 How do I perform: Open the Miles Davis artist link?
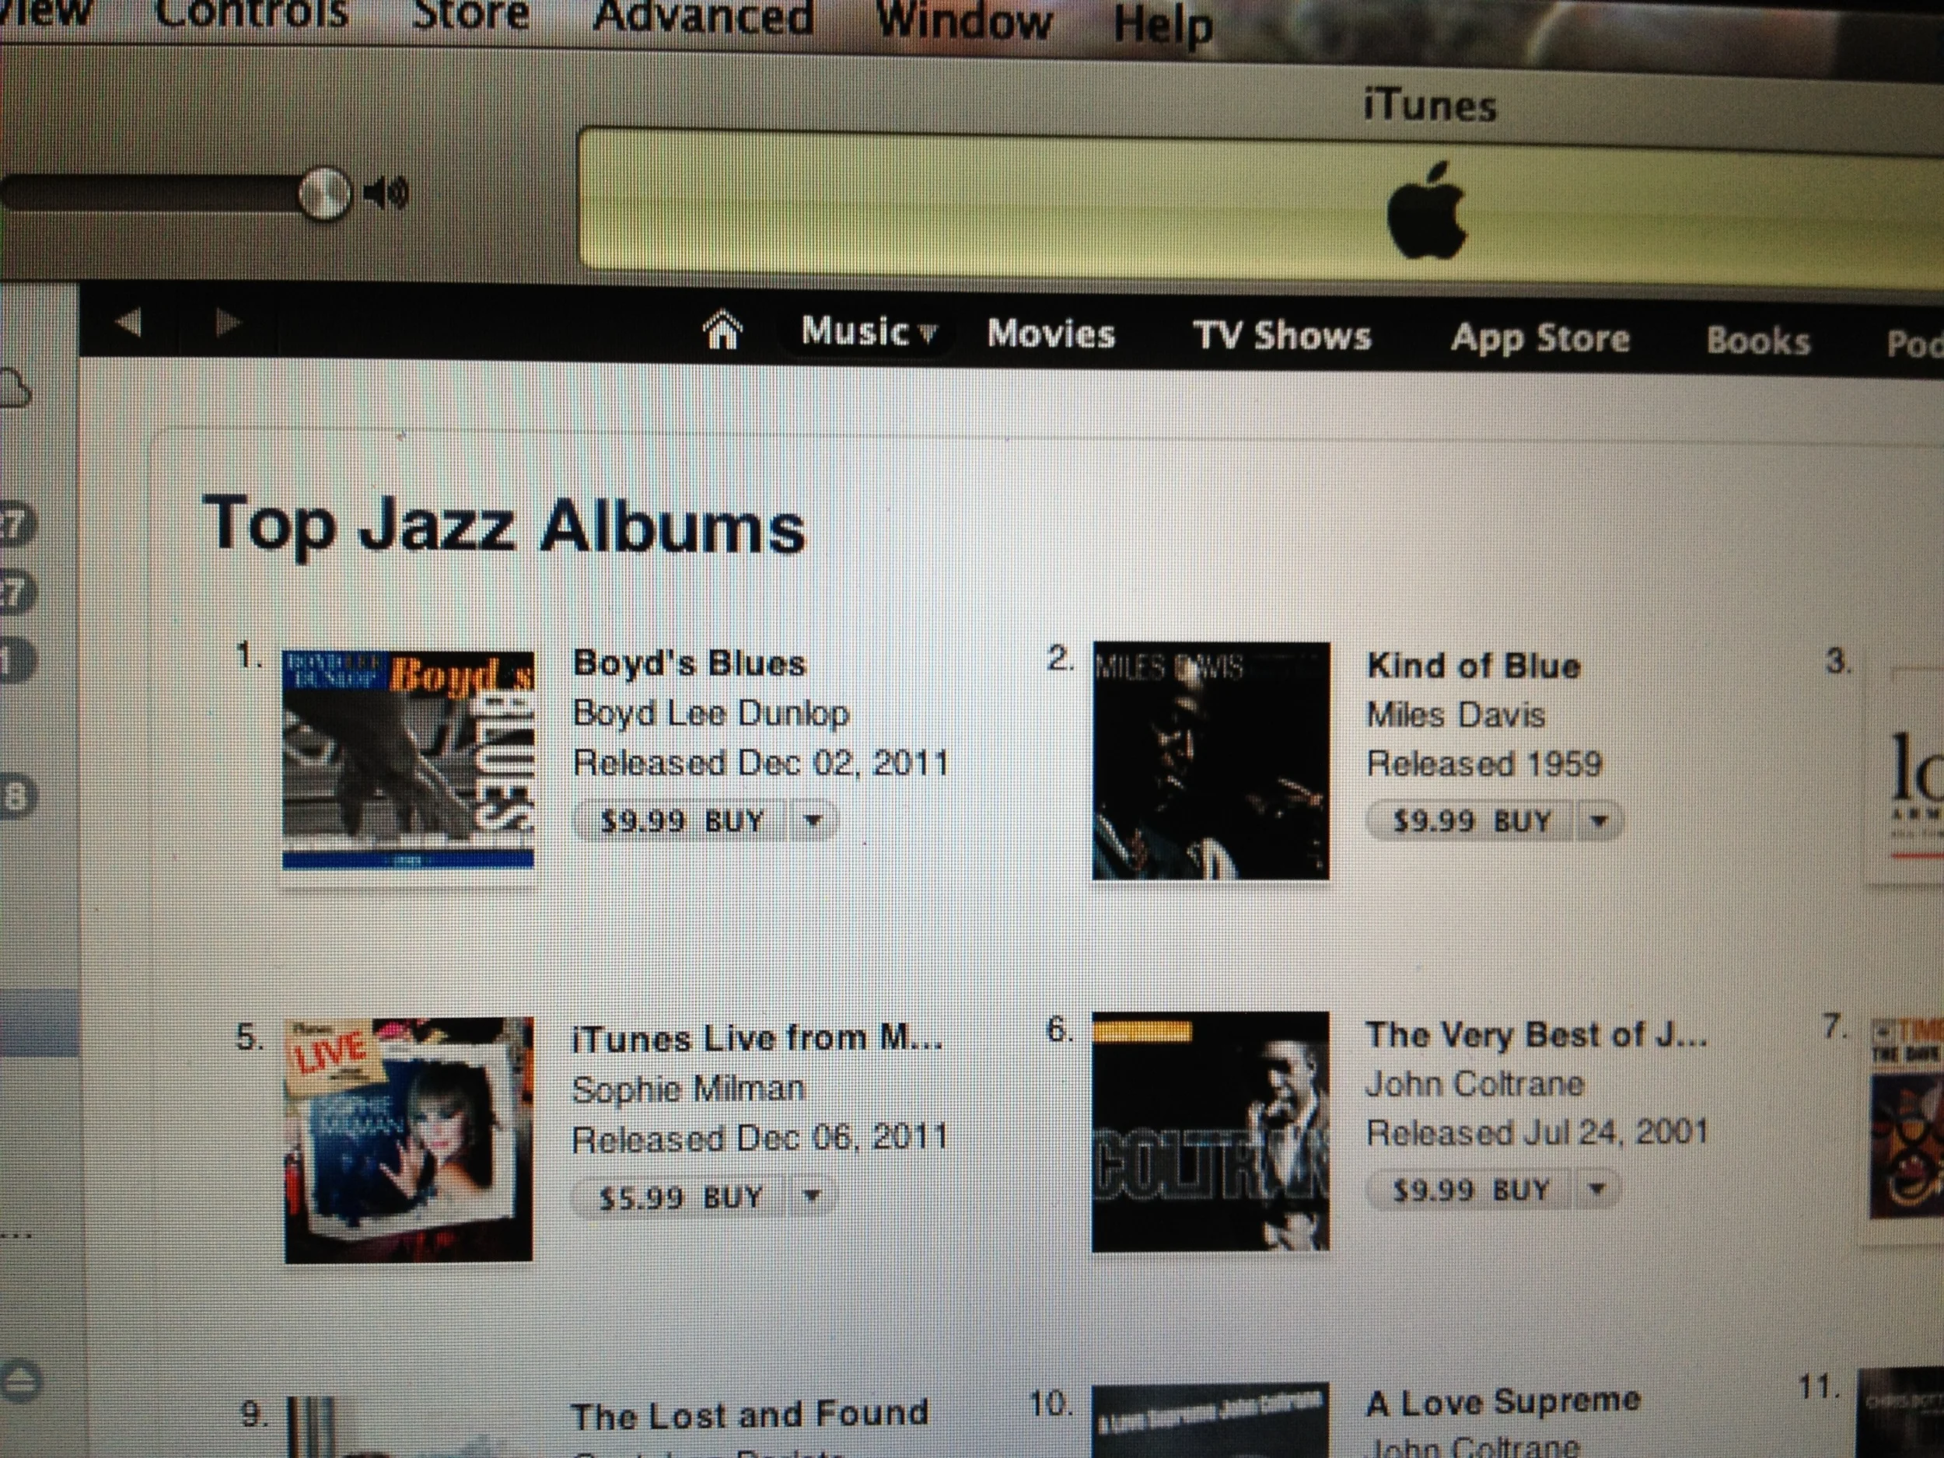pos(1456,715)
